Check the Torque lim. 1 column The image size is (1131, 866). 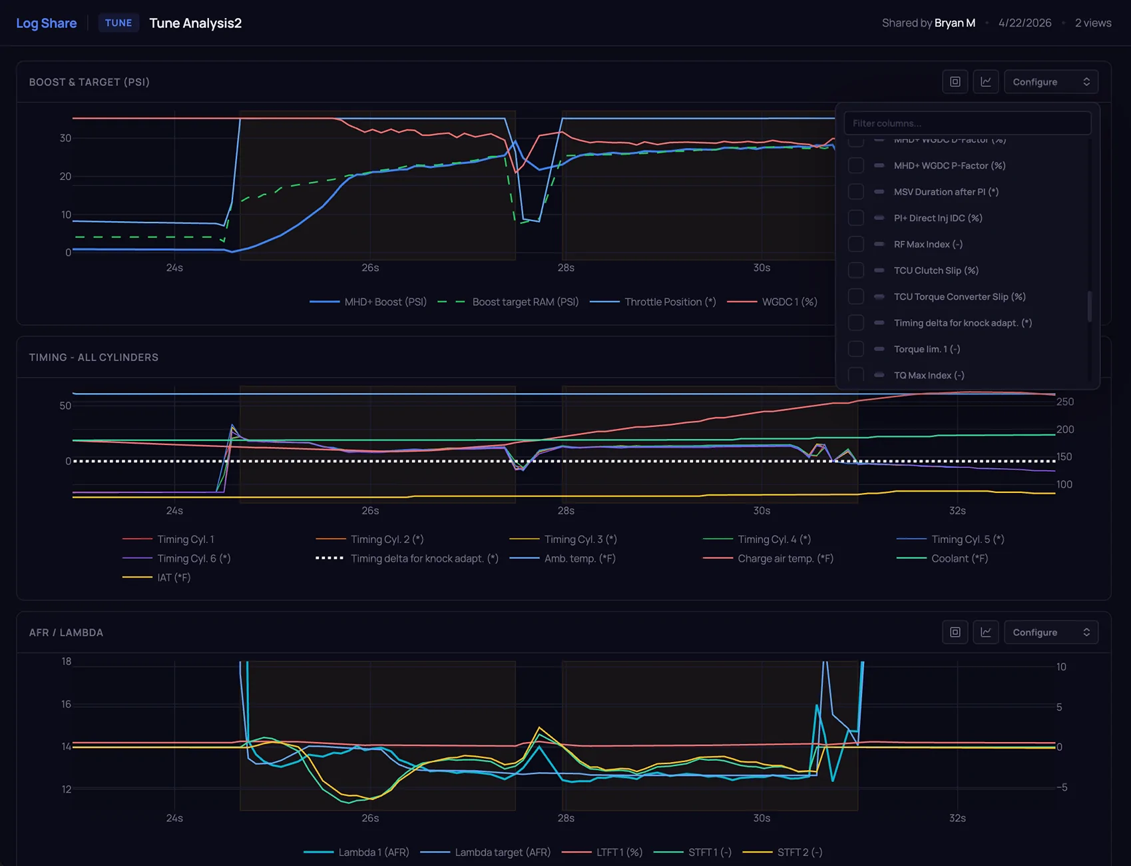pos(856,349)
